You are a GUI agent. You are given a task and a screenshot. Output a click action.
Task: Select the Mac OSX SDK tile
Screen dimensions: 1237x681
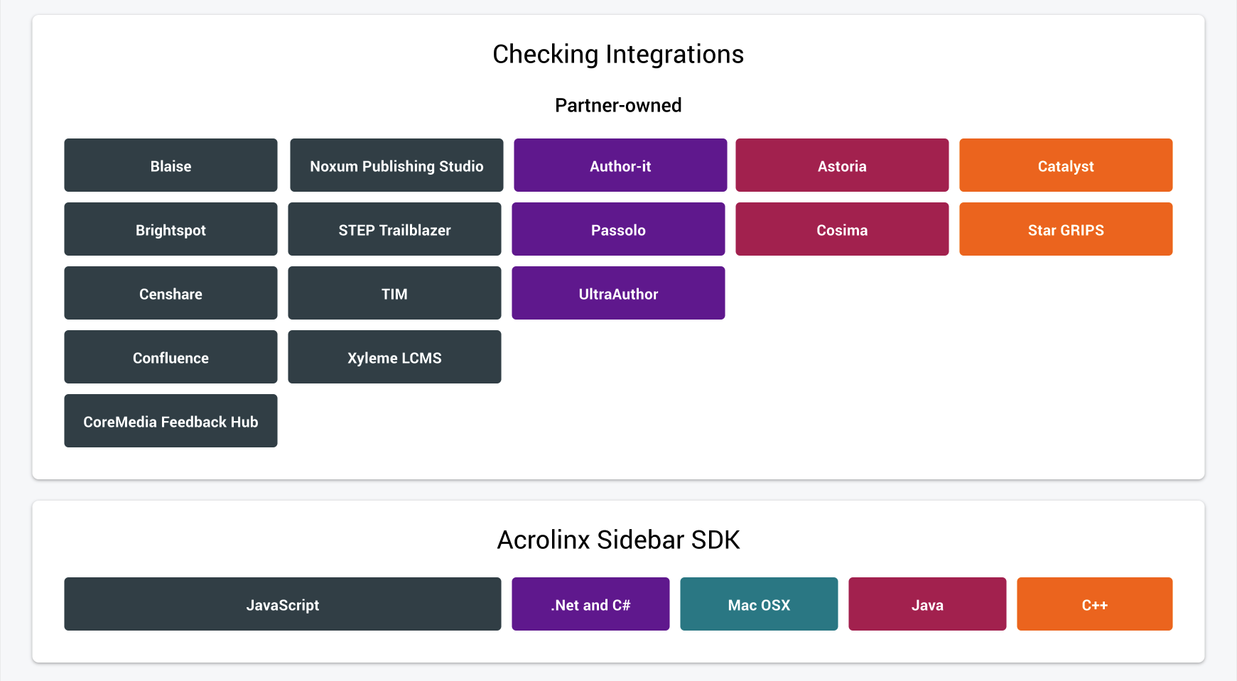click(759, 604)
